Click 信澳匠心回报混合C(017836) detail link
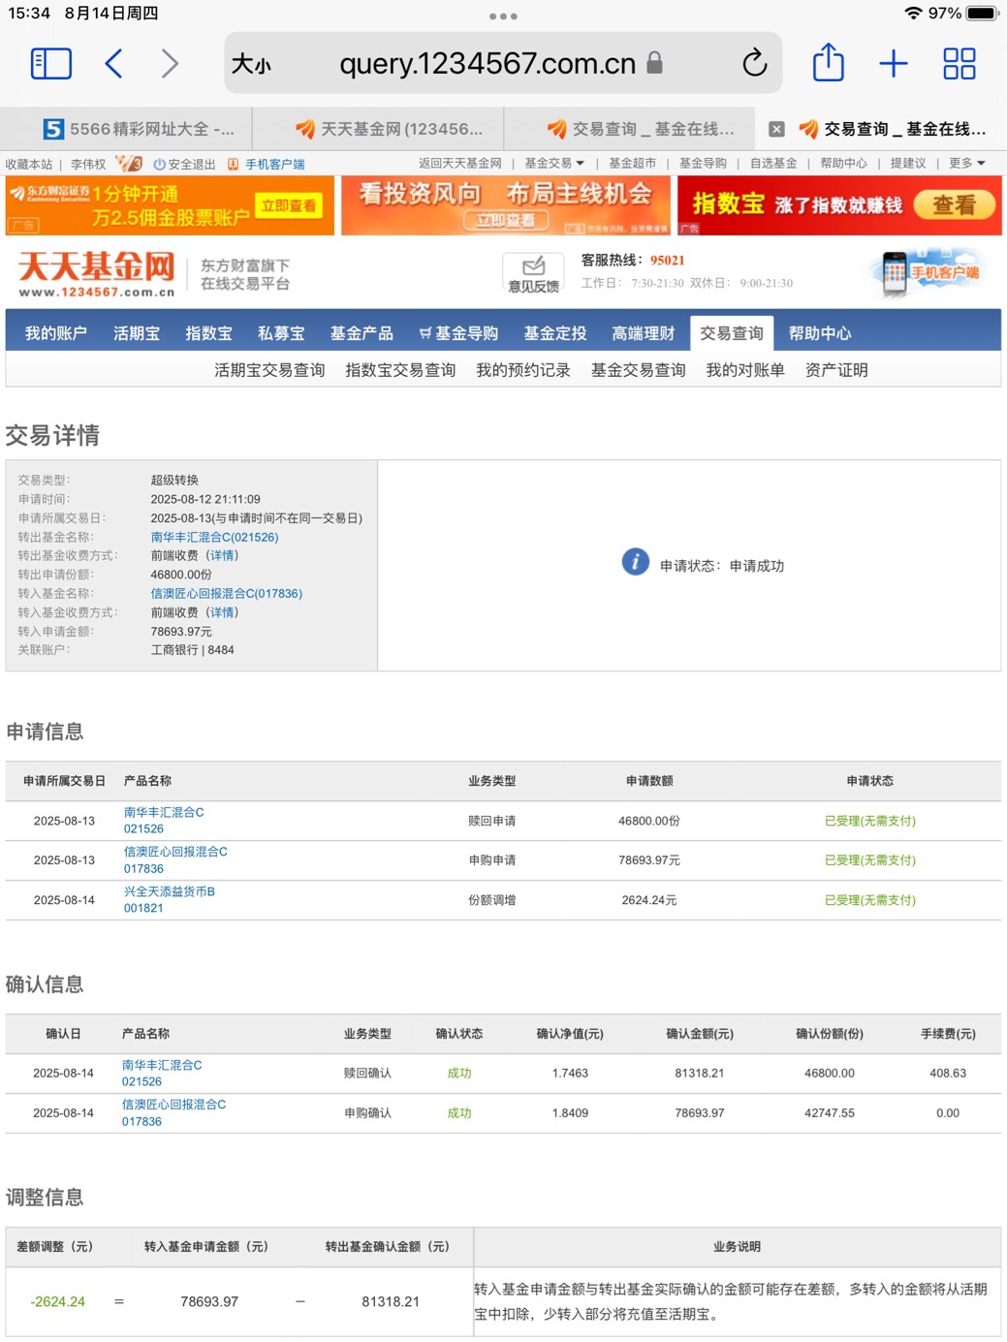This screenshot has height=1342, width=1007. click(x=227, y=593)
